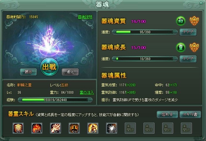Click the 展示 button
The width and height of the screenshot is (206, 141).
pos(28,72)
